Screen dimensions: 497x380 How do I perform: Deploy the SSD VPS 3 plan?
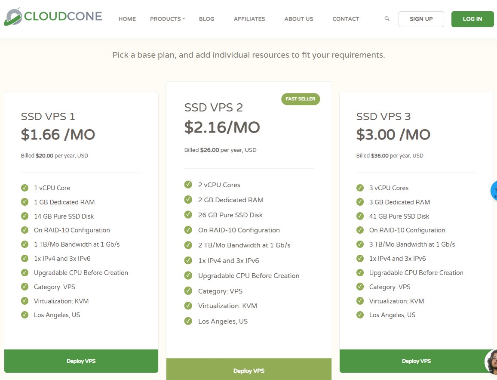417,361
